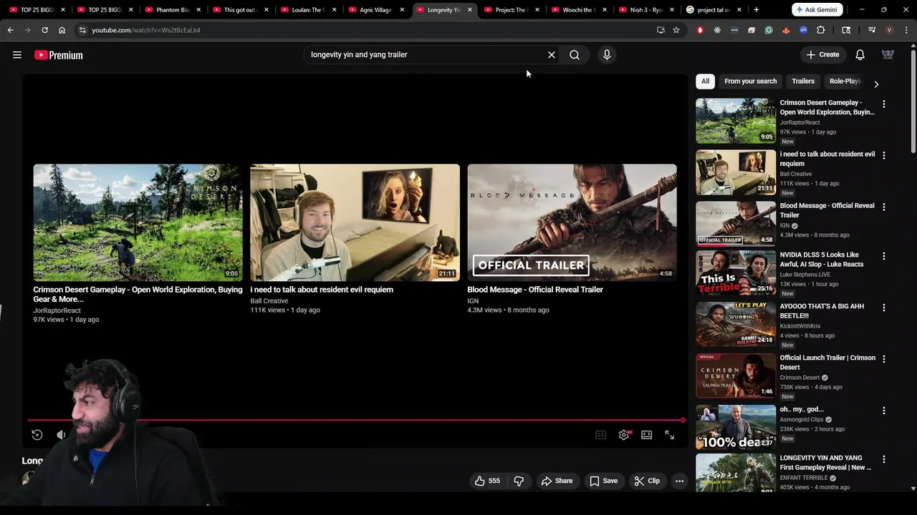Open options for Crimson Desert Gameplay sidebar video

pyautogui.click(x=884, y=104)
